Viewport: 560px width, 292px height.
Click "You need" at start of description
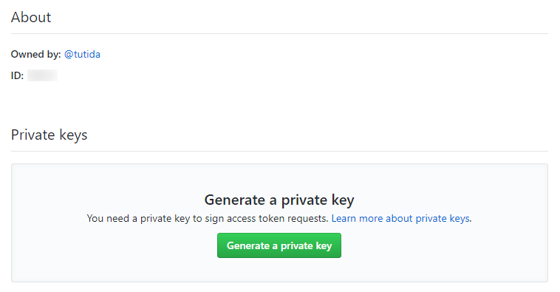(108, 218)
